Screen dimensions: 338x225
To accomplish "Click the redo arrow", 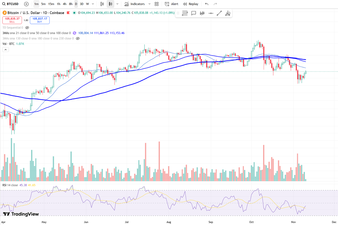I will click(x=215, y=4).
